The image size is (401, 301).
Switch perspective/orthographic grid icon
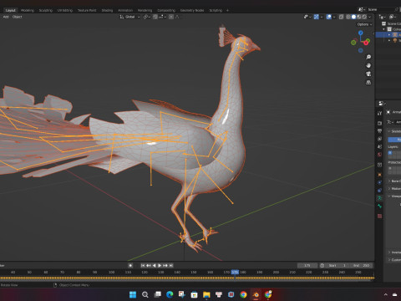pos(368,83)
